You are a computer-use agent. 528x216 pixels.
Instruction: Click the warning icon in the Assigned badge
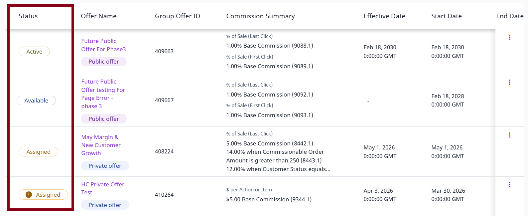point(29,195)
